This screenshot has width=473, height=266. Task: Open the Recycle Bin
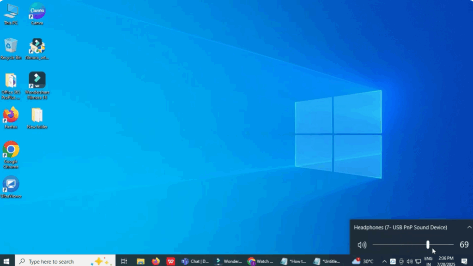click(x=11, y=46)
